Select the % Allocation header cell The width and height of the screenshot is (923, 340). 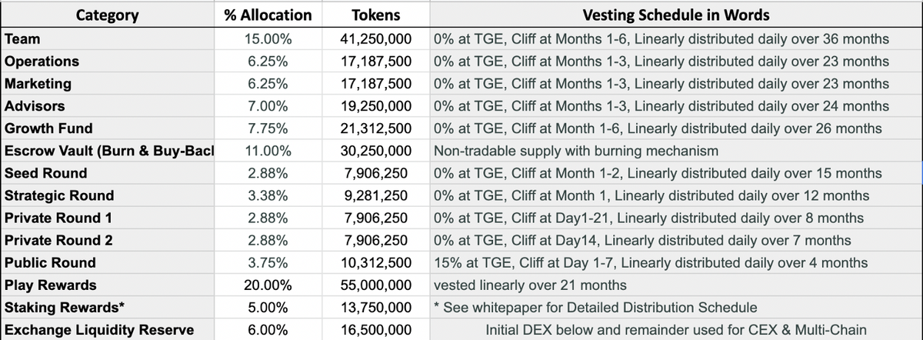tap(267, 15)
